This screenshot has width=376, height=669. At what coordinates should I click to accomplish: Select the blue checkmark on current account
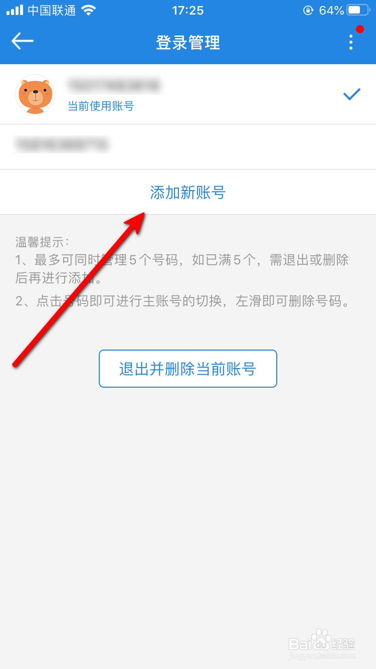[x=352, y=94]
